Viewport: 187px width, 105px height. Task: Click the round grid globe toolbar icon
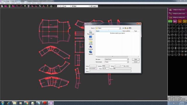tap(51, 6)
